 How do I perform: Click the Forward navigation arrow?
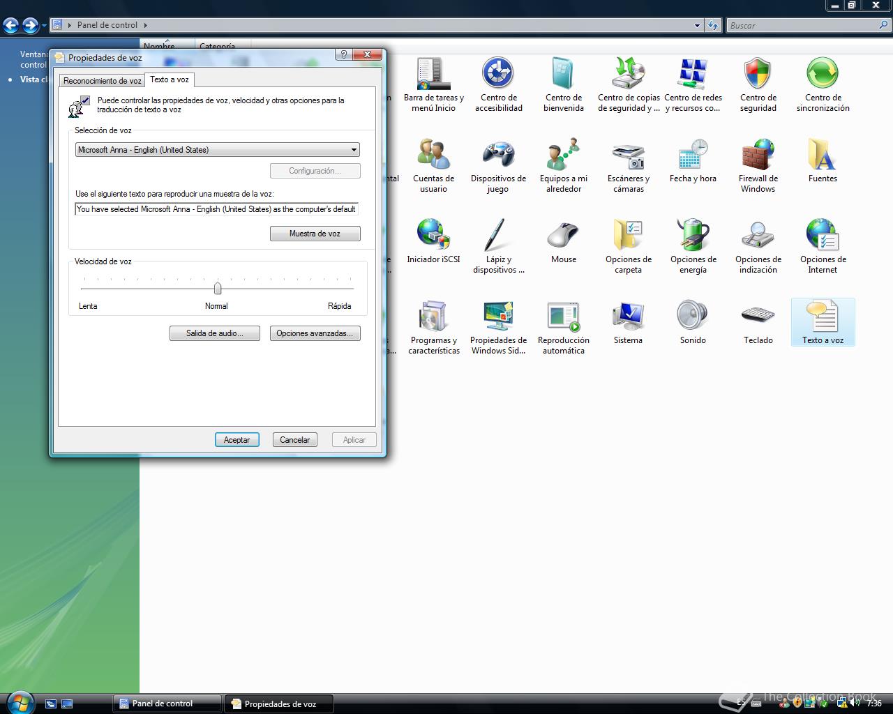click(x=30, y=26)
